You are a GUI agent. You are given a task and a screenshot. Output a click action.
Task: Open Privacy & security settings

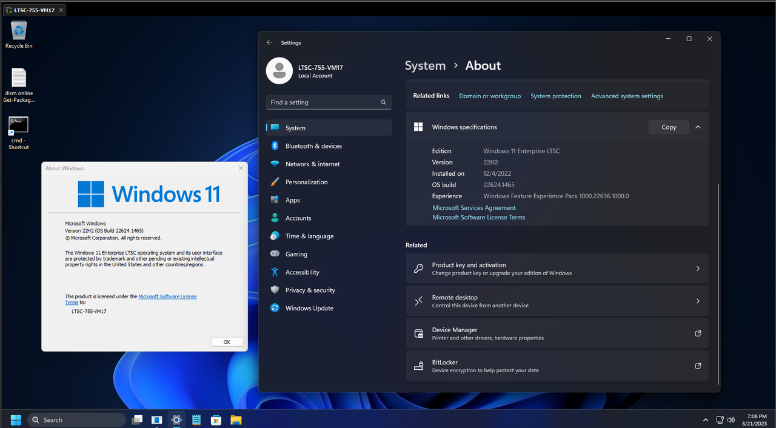329,290
